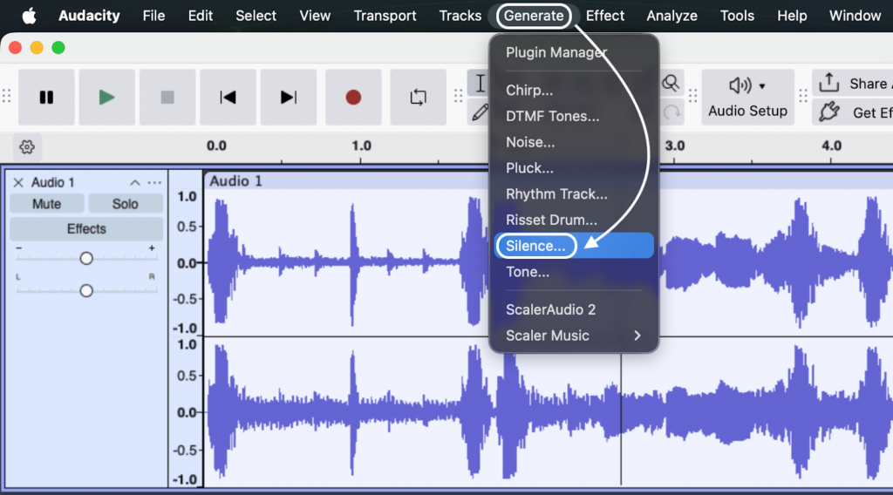Open the Effects panel for Audio 1
The image size is (893, 495).
point(86,229)
